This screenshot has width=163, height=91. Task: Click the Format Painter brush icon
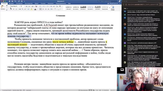[7, 10]
